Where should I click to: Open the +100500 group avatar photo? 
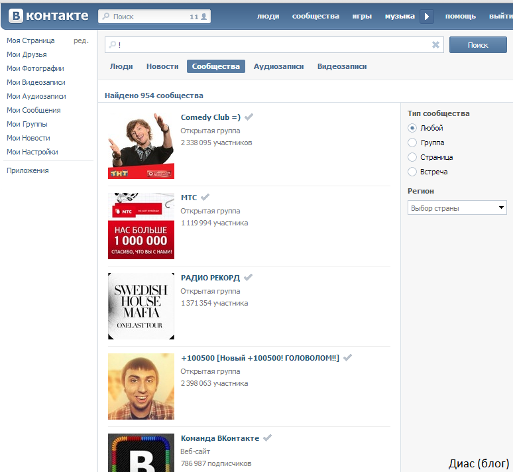coord(141,386)
